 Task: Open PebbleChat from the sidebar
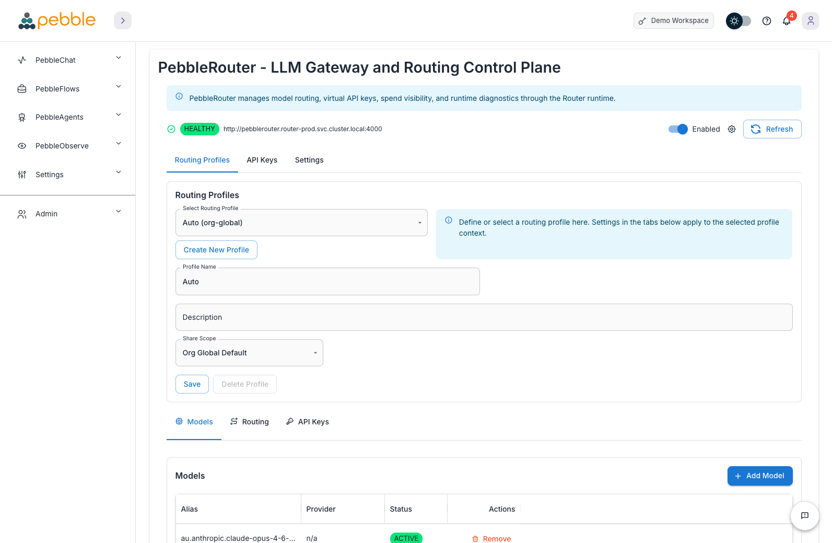pos(54,60)
